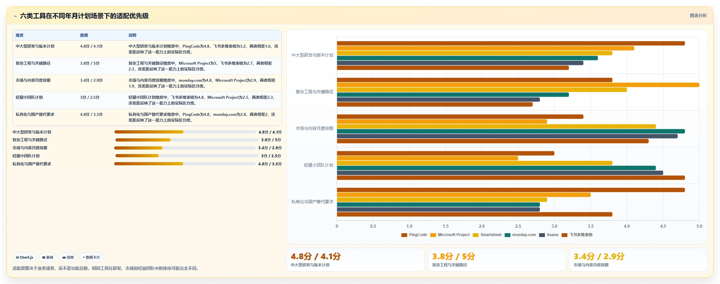
Task: Click footer note 适配度取决于业务场景
Action: pyautogui.click(x=106, y=269)
